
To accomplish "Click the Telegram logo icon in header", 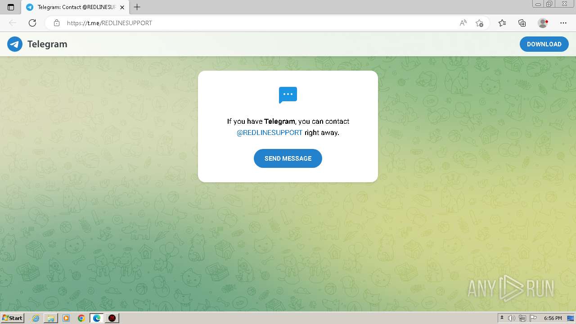I will pos(15,44).
